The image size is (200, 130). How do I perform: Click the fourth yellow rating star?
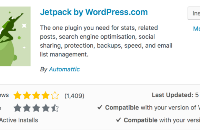click(x=46, y=95)
